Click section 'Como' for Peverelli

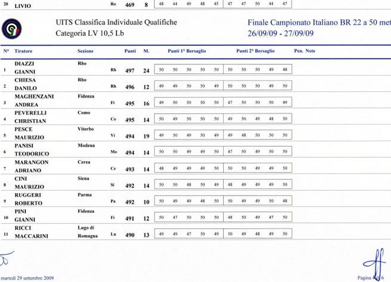[84, 113]
